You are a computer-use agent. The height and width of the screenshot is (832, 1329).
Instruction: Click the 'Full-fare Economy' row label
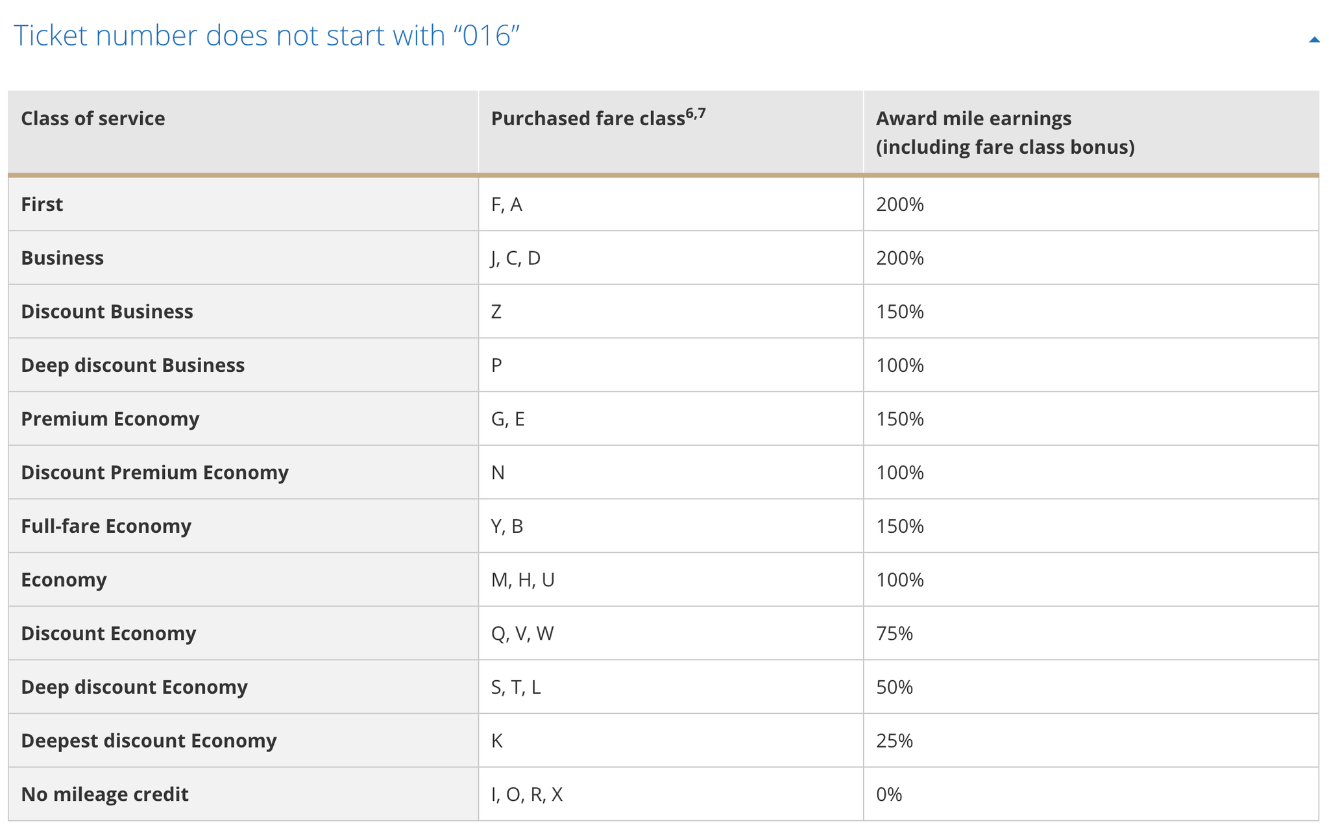[106, 526]
